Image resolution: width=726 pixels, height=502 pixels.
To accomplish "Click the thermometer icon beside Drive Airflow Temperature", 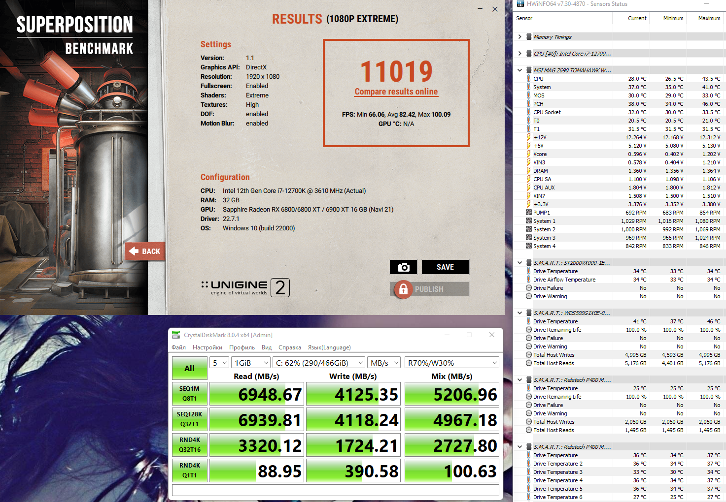I will pos(528,280).
